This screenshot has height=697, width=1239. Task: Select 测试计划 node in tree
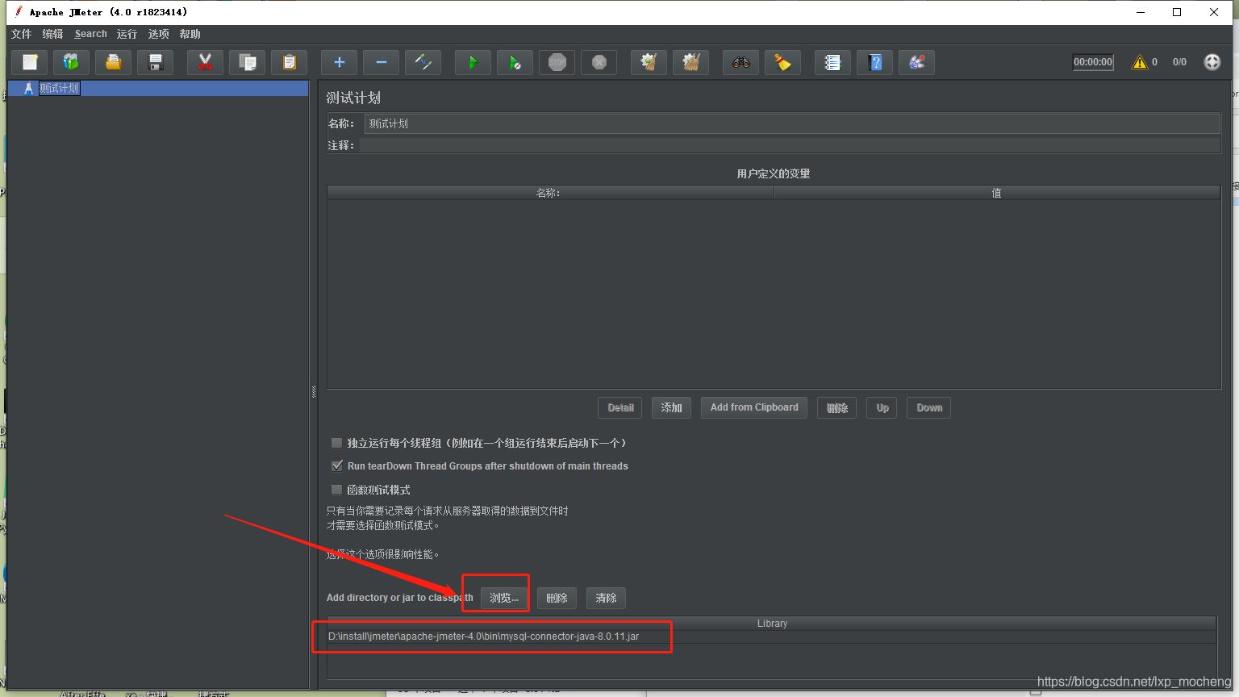tap(59, 88)
